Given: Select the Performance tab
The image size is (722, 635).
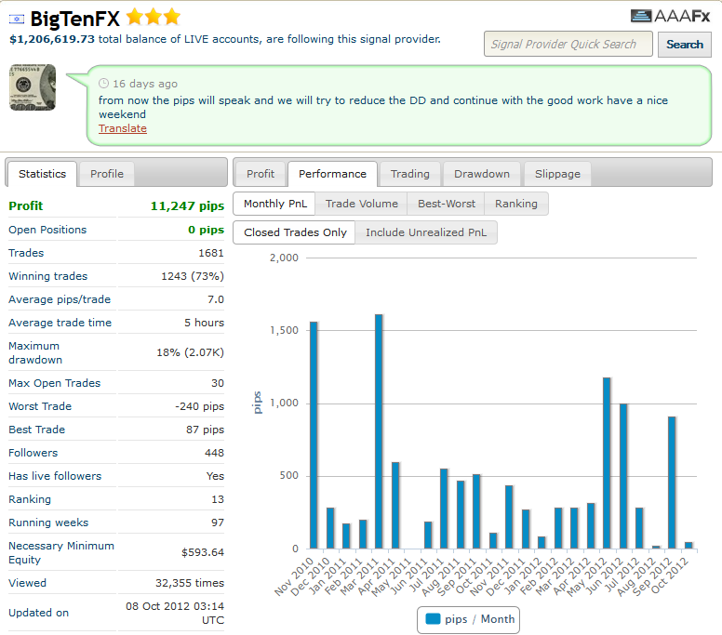Looking at the screenshot, I should pos(332,174).
